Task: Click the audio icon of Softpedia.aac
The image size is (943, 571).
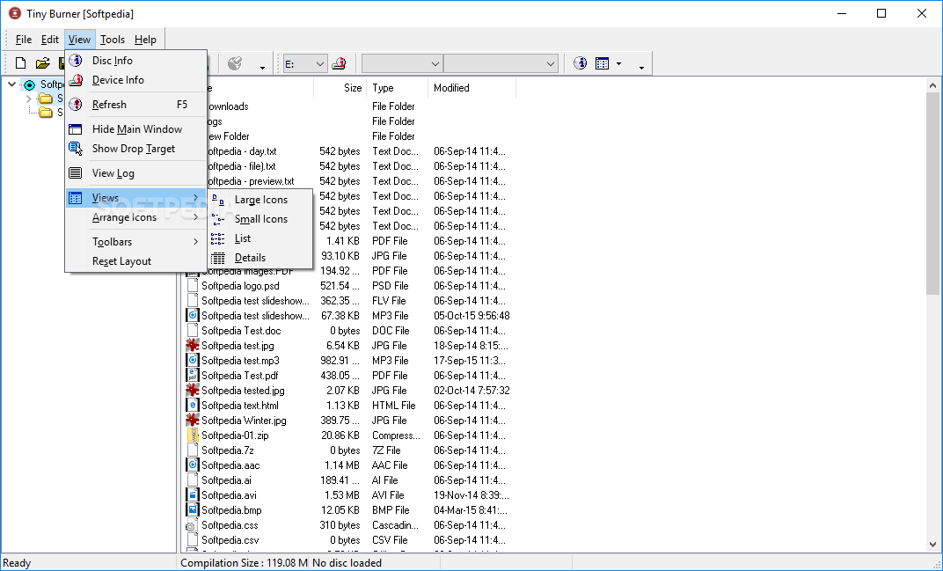Action: pos(193,465)
